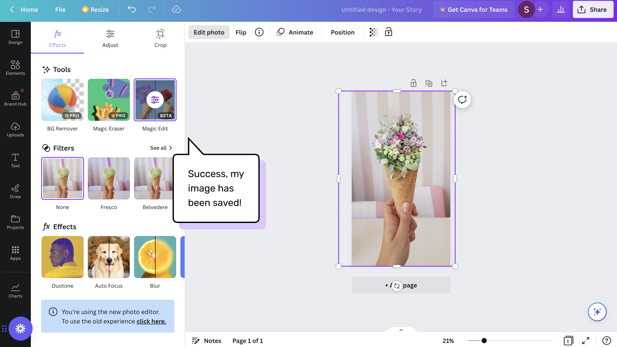The width and height of the screenshot is (617, 347).
Task: Open the Elements sidebar panel
Action: (15, 68)
